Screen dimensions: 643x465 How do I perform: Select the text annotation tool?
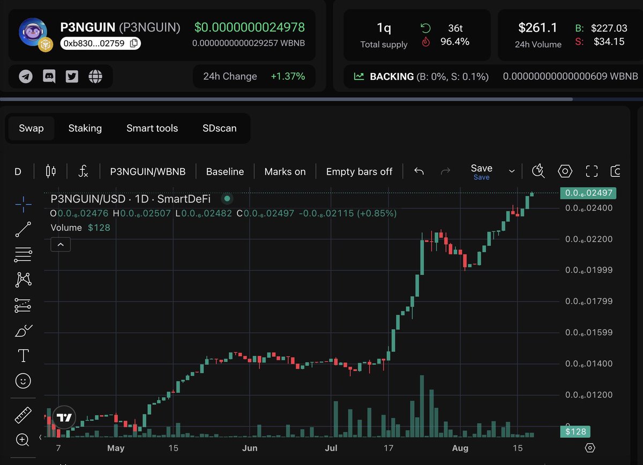[x=23, y=355]
